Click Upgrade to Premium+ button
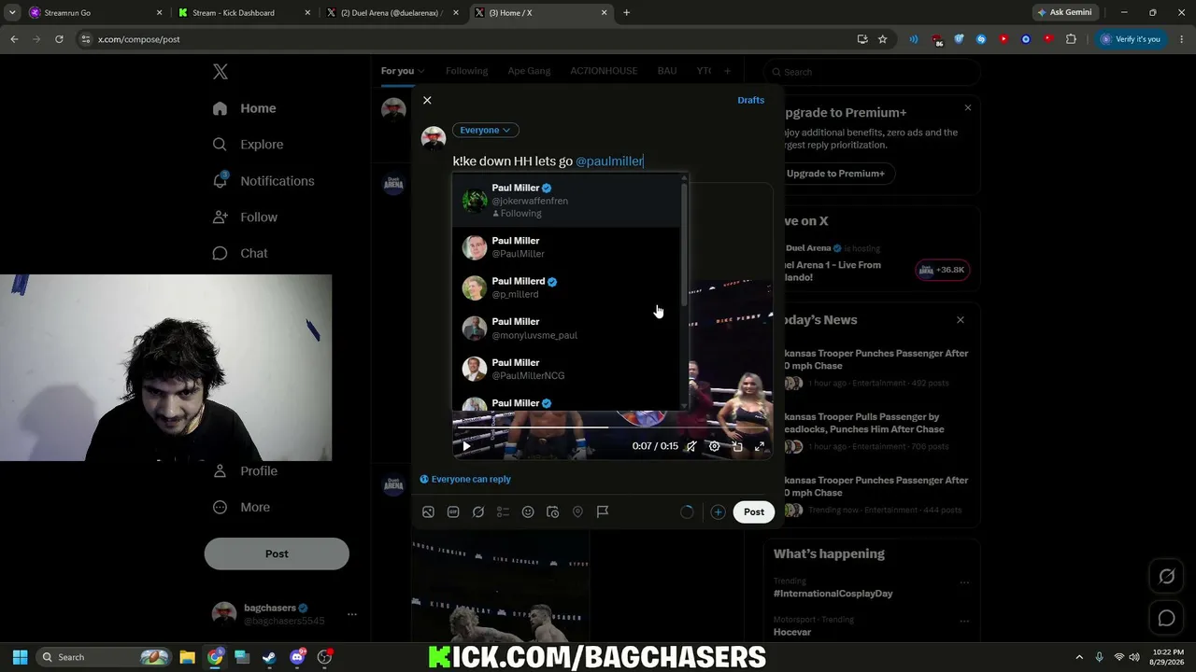This screenshot has width=1196, height=672. pos(835,174)
